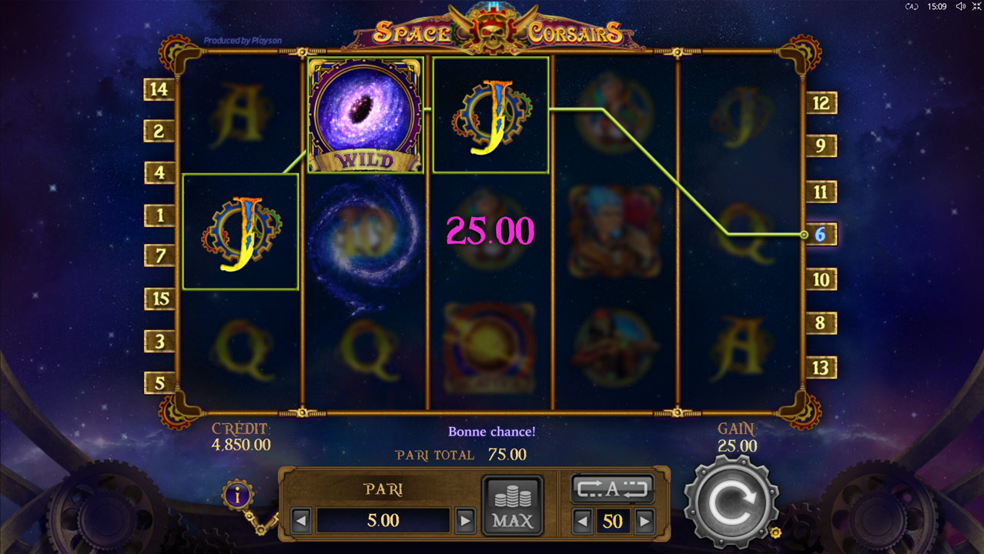The width and height of the screenshot is (984, 554).
Task: Decrease autoplay spins count from 50
Action: [584, 521]
